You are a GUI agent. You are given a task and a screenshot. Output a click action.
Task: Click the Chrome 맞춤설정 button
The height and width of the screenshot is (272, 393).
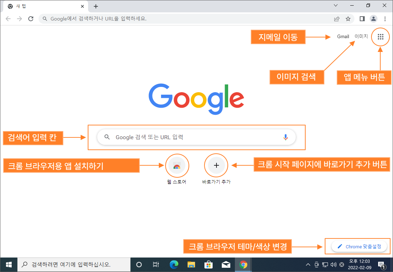359,247
